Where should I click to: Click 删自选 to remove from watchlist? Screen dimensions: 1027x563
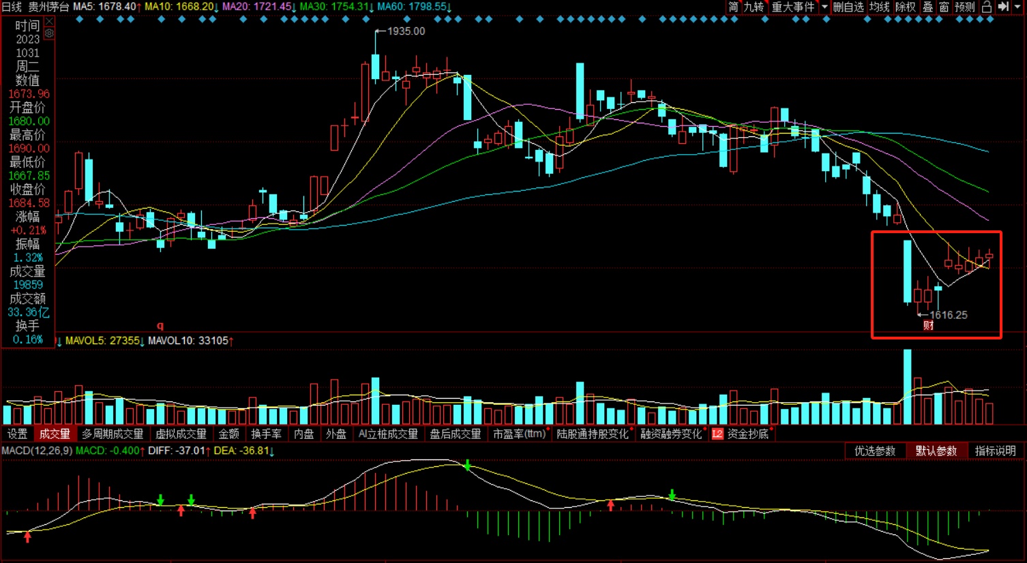(848, 7)
